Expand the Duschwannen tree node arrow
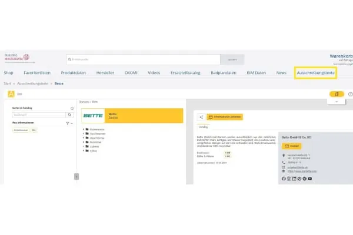 click(84, 133)
